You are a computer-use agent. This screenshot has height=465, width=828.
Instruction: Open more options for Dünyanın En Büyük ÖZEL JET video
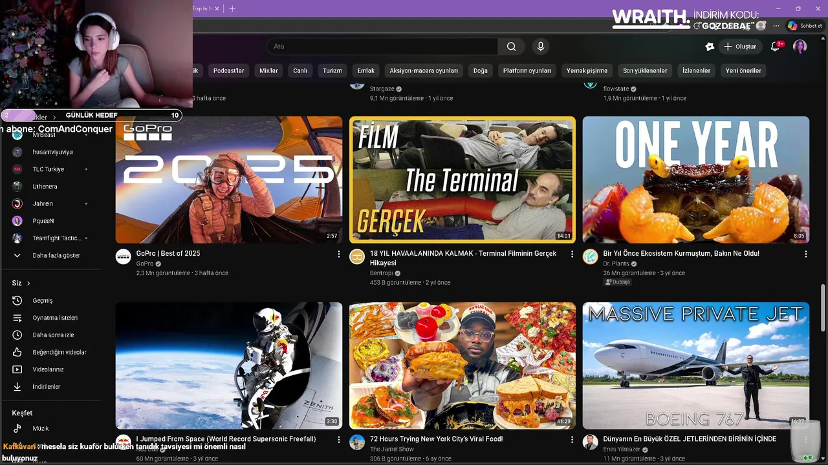tap(805, 440)
